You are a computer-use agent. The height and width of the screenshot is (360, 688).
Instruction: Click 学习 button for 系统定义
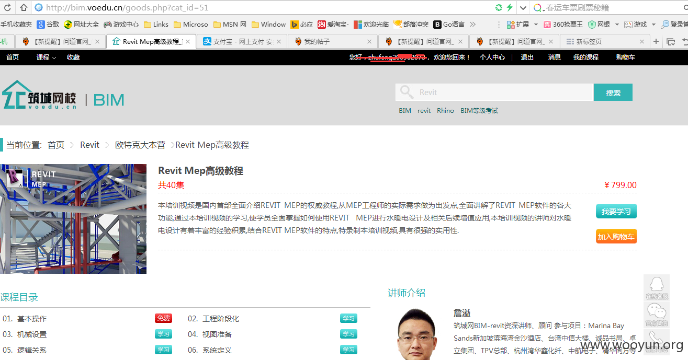click(x=348, y=350)
